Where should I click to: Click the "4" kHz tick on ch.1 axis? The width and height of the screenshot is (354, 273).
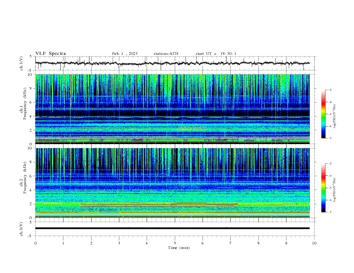(x=31, y=116)
